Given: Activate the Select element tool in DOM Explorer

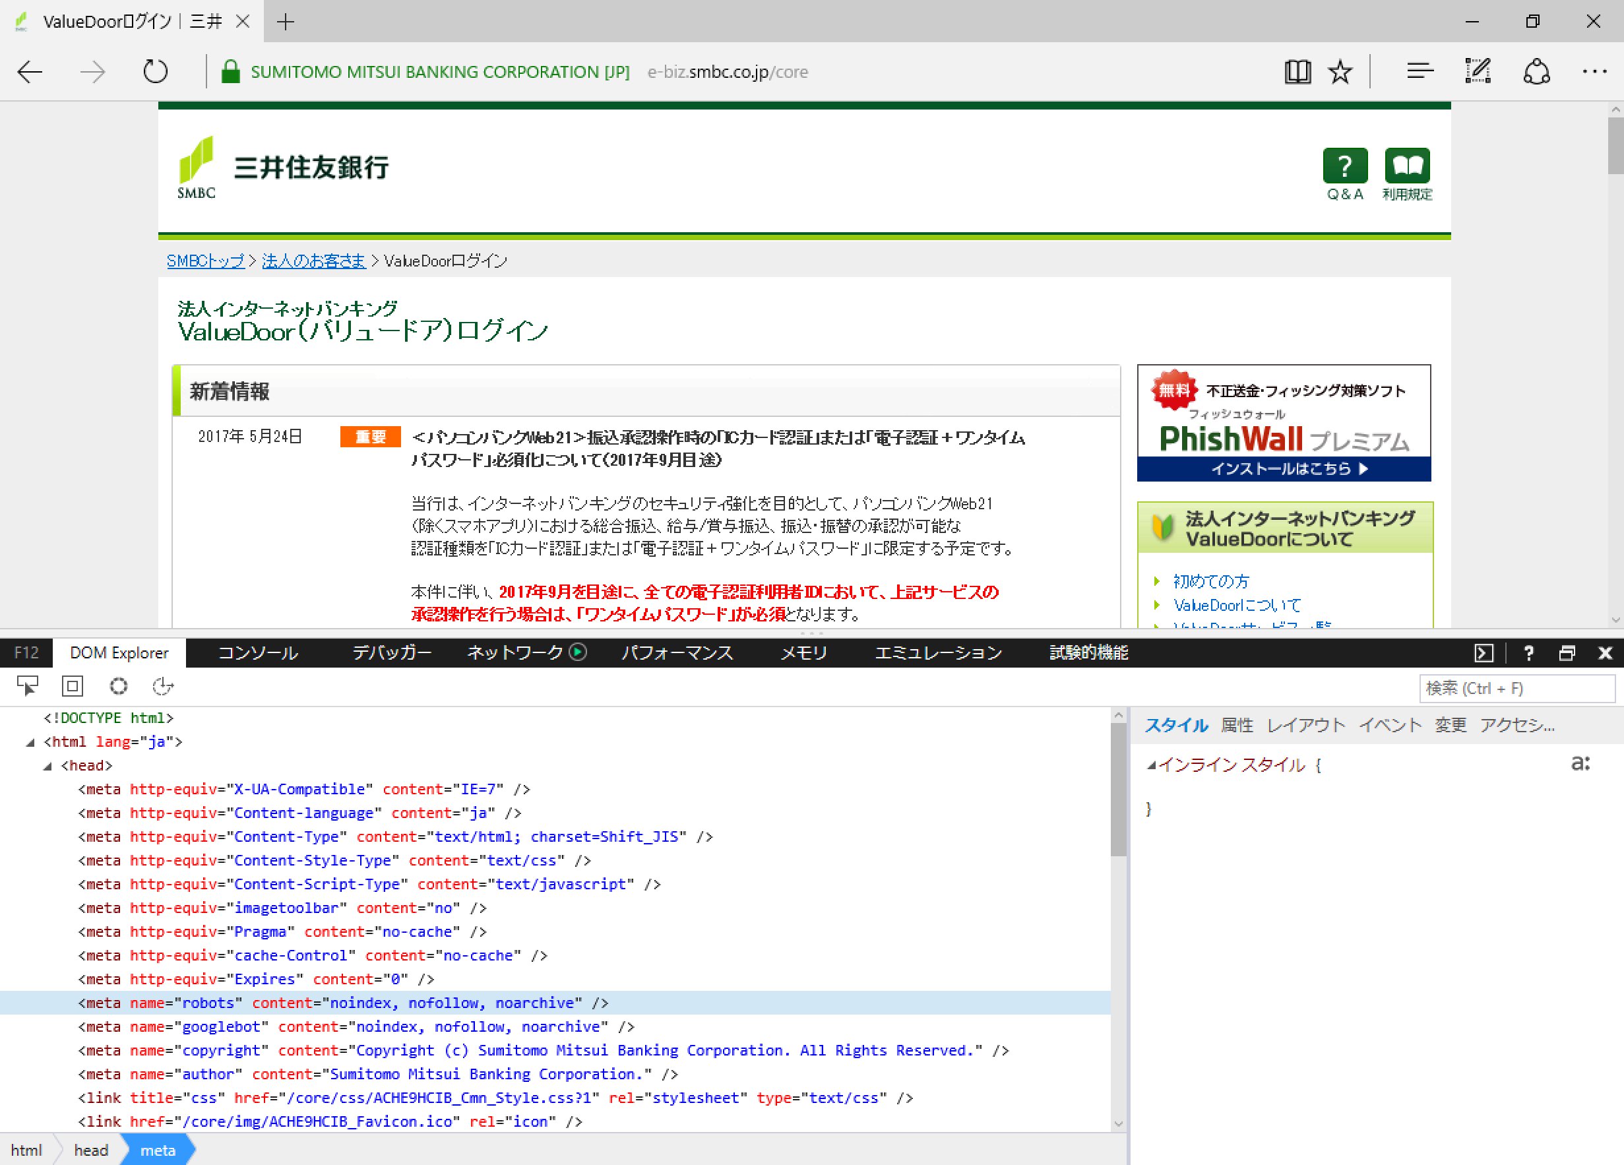Looking at the screenshot, I should 27,687.
